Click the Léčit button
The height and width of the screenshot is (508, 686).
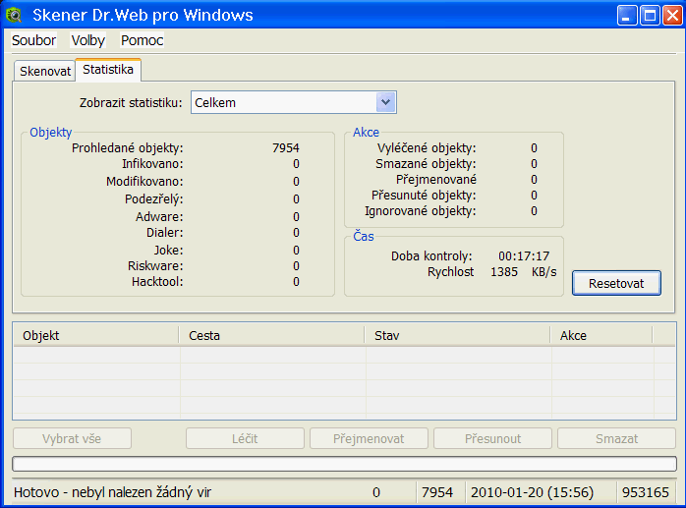point(245,438)
